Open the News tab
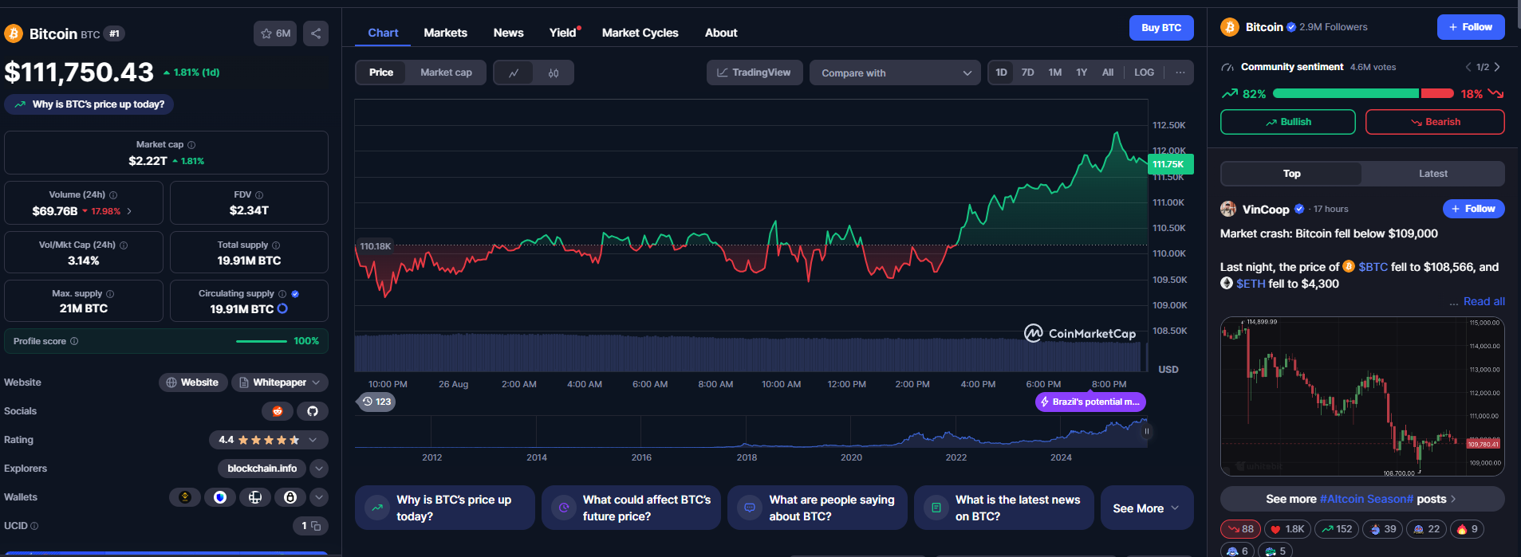 tap(508, 33)
